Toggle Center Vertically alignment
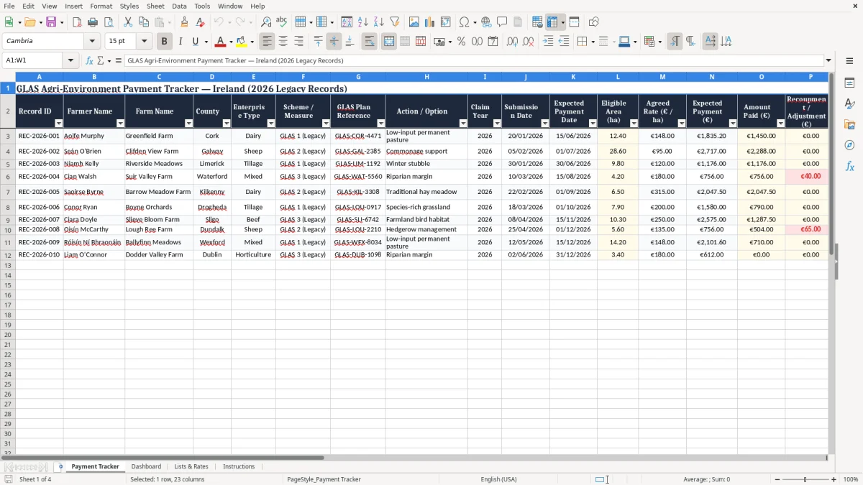The image size is (863, 485). (x=334, y=42)
